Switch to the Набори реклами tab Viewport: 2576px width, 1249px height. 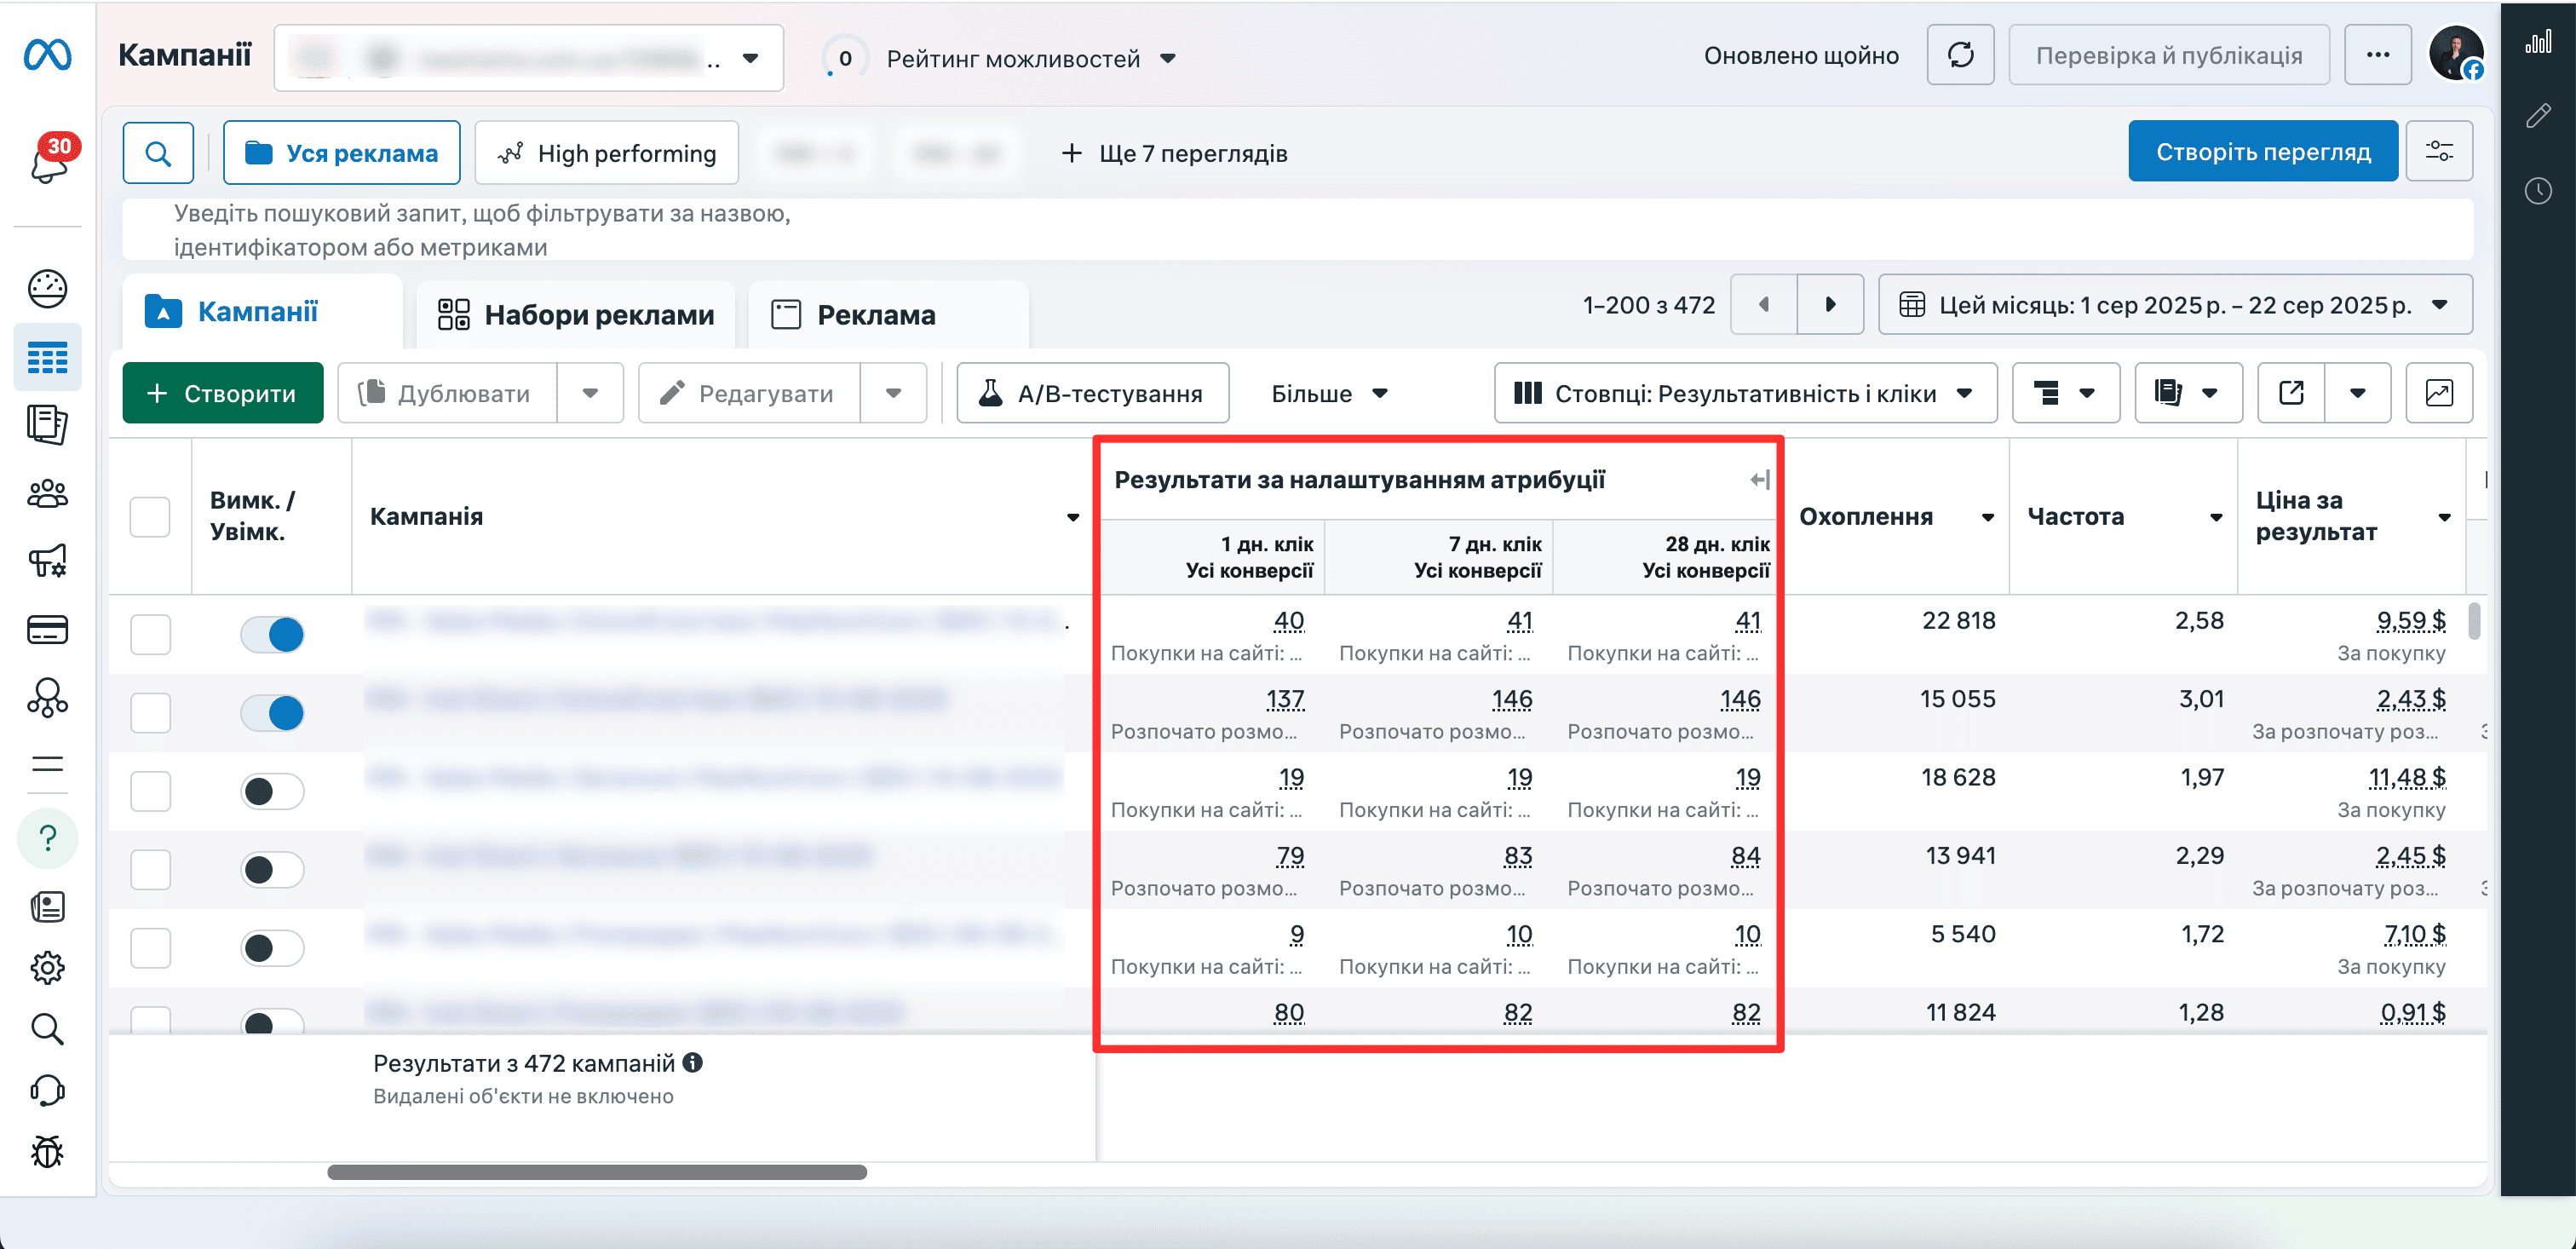tap(576, 315)
